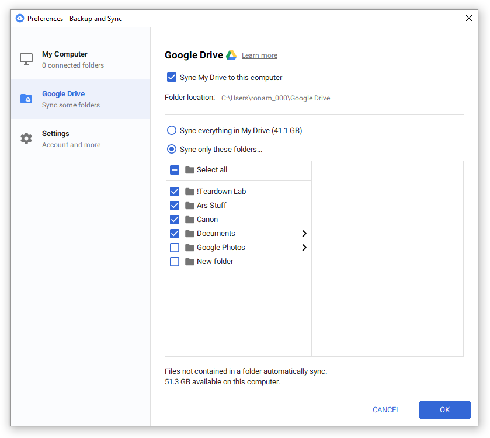Click the !Teardown Lab folder icon

[x=190, y=191]
